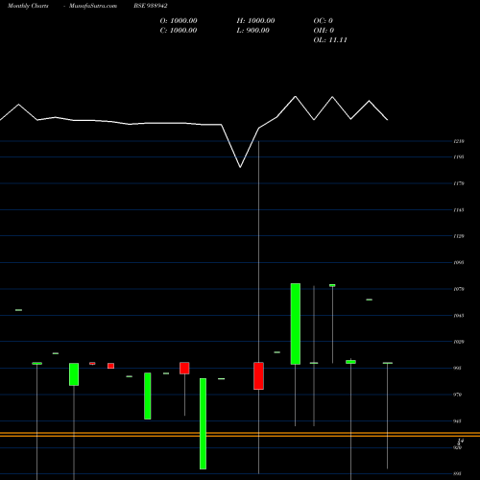Screen dimensions: 480x480
Task: Click the OL: 11.11 value
Action: pyautogui.click(x=330, y=40)
